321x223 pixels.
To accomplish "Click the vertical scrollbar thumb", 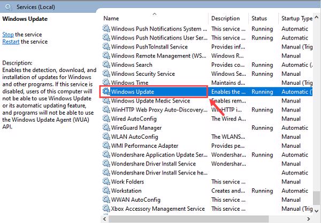I will click(317, 198).
